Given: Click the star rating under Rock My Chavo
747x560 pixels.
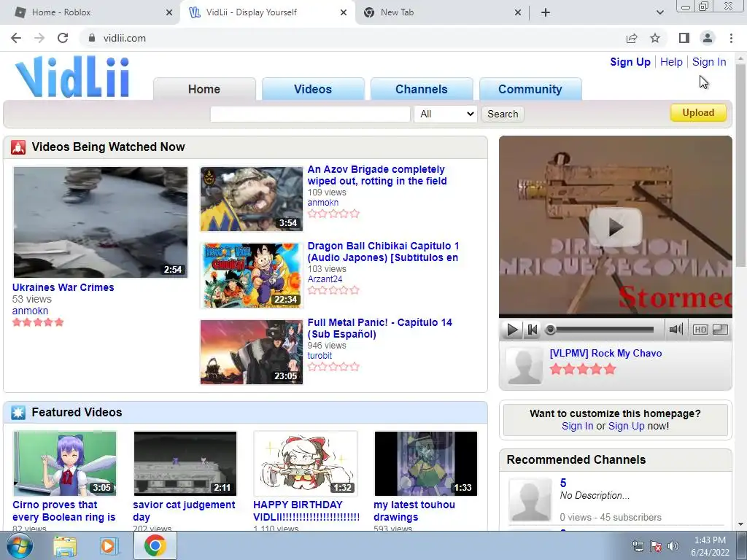Looking at the screenshot, I should click(x=583, y=370).
